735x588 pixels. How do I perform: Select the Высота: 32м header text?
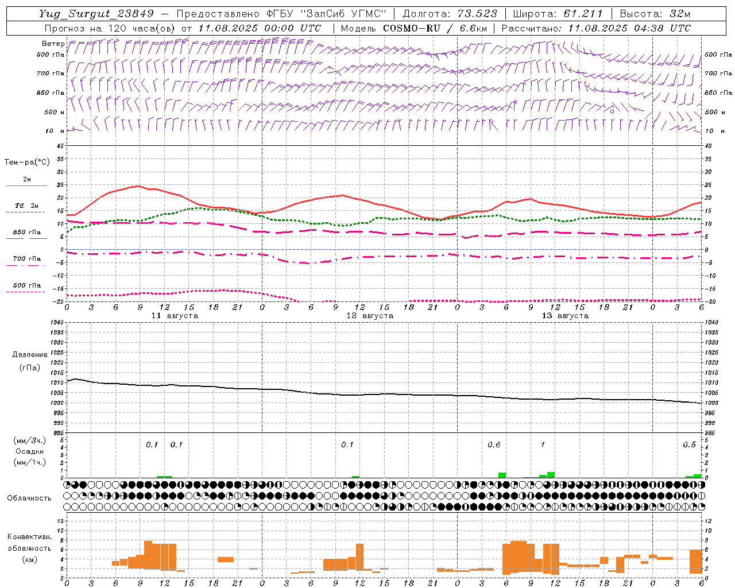tap(655, 14)
